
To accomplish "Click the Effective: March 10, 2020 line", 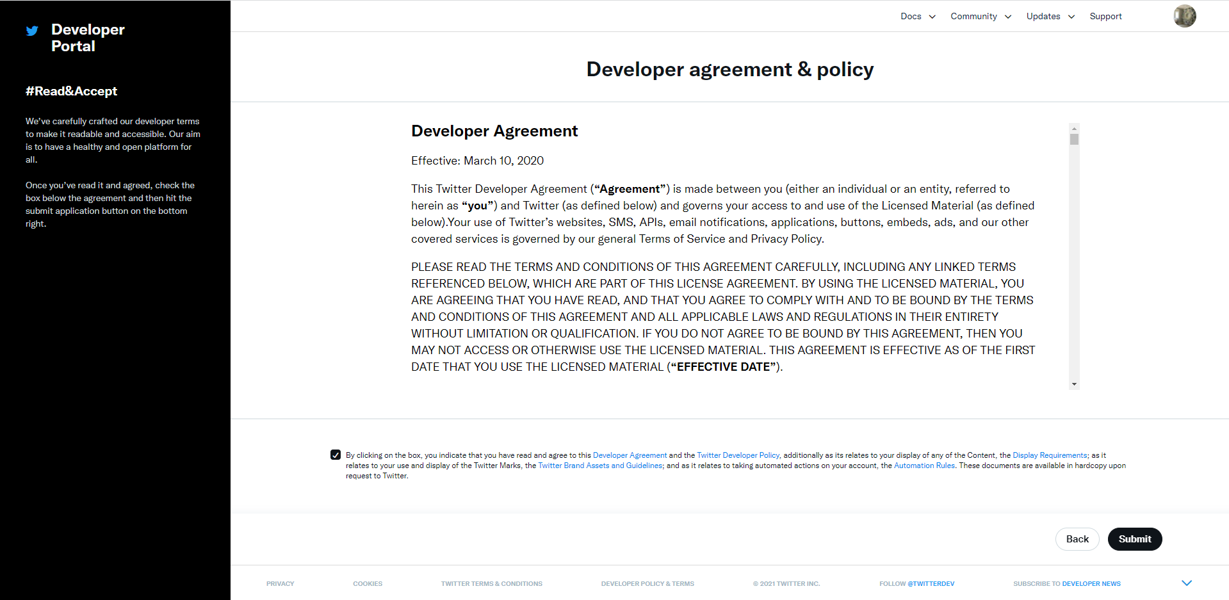I will click(477, 161).
